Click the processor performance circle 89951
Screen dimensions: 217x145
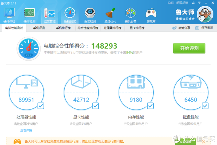pyautogui.click(x=26, y=92)
